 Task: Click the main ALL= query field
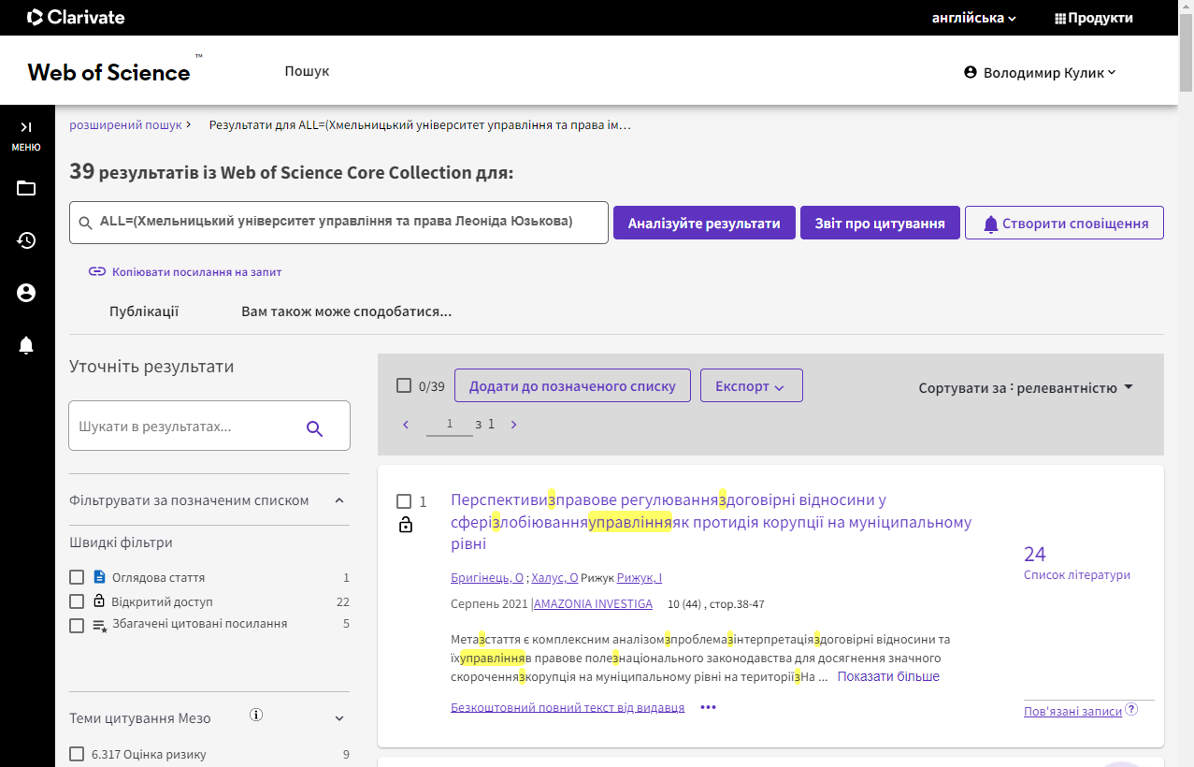click(x=338, y=223)
